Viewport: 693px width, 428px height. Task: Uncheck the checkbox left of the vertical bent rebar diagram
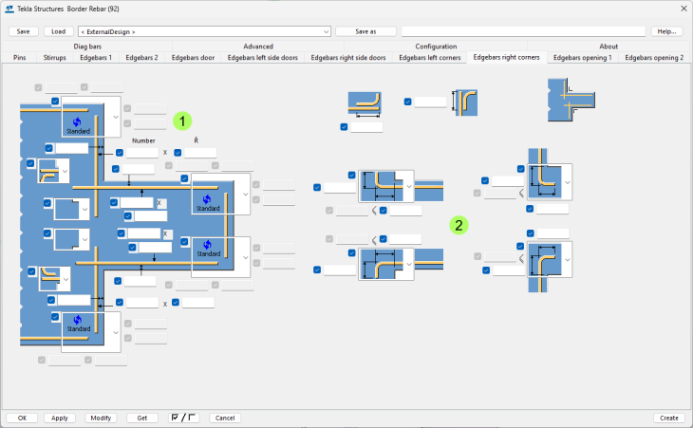click(x=408, y=102)
